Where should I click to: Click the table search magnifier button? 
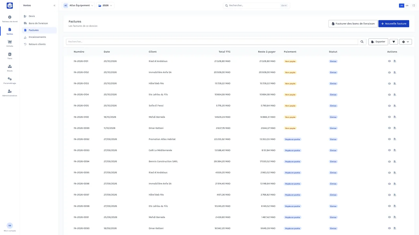click(x=362, y=42)
